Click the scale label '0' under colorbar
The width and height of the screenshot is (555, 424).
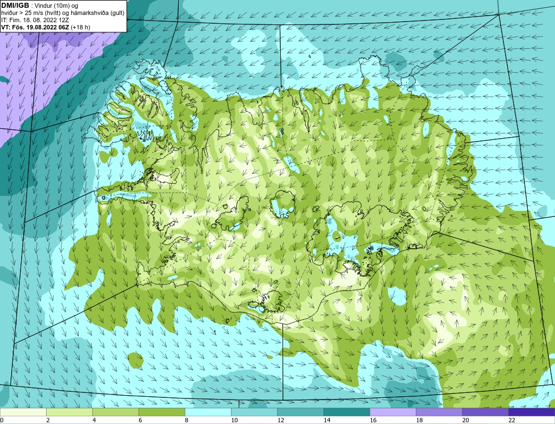coord(2,420)
